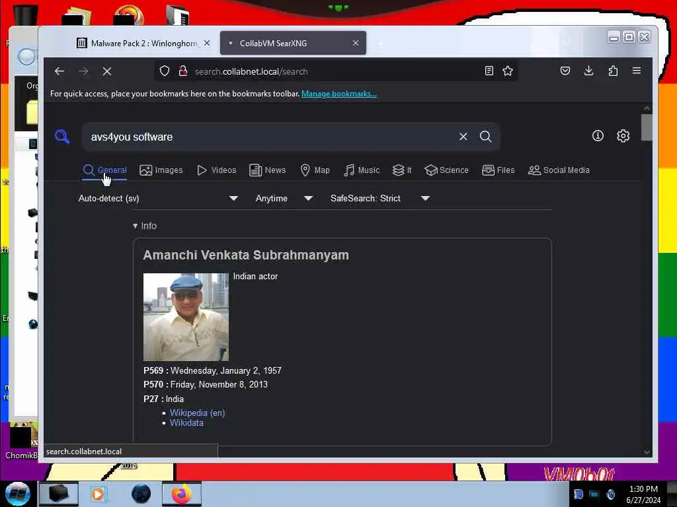Open the media player taskbar icon
Screen dimensions: 677x507
[98, 494]
